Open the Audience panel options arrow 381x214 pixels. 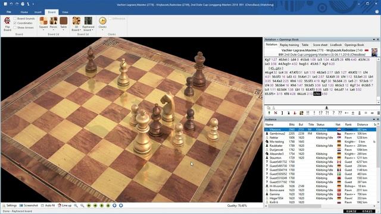pyautogui.click(x=374, y=119)
